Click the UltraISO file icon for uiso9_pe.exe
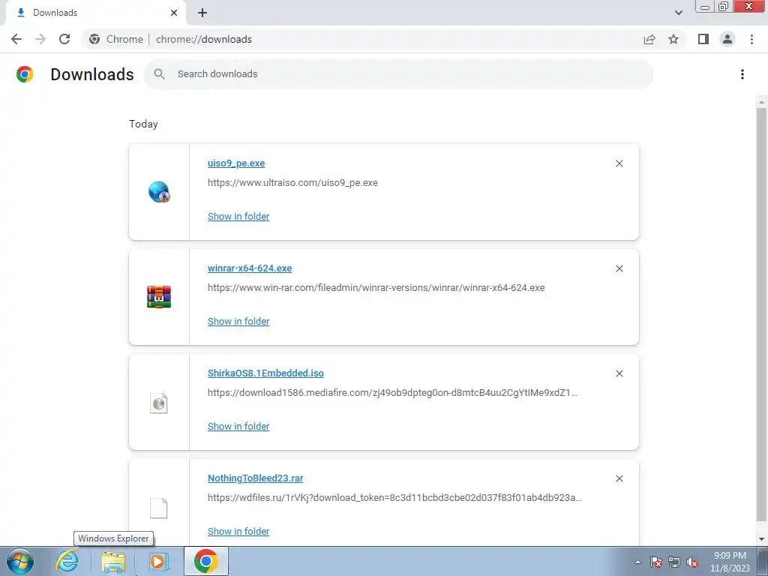 click(x=159, y=191)
